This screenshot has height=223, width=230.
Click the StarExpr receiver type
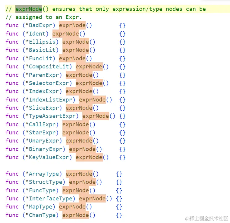(42, 133)
